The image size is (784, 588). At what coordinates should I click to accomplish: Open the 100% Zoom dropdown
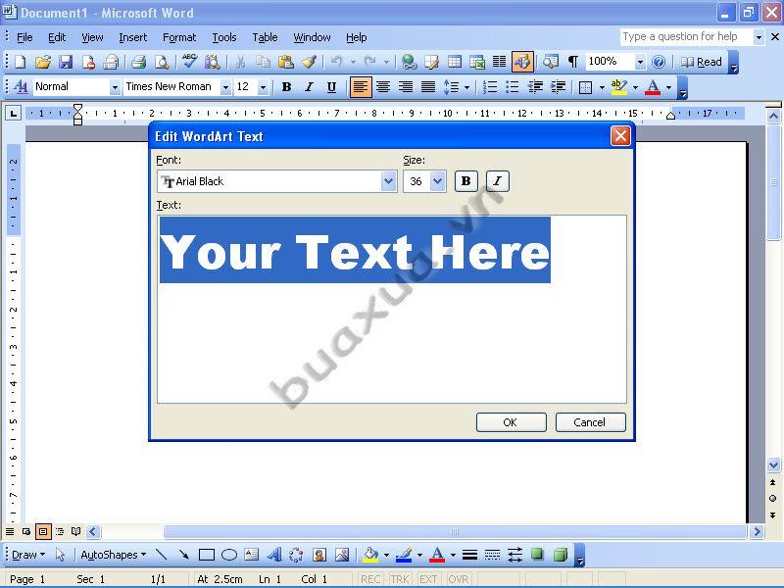coord(640,62)
